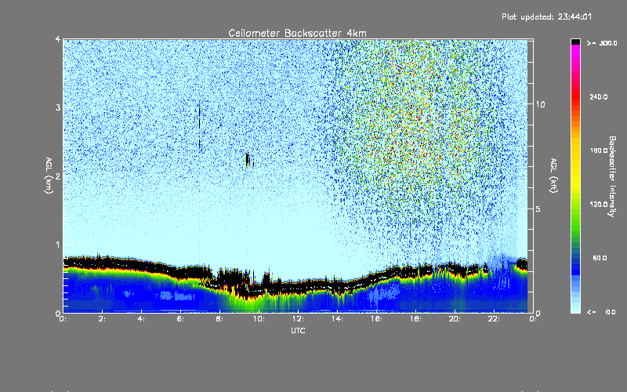Image resolution: width=627 pixels, height=392 pixels.
Task: Click the '2' tick on the km axis
Action: coord(58,176)
